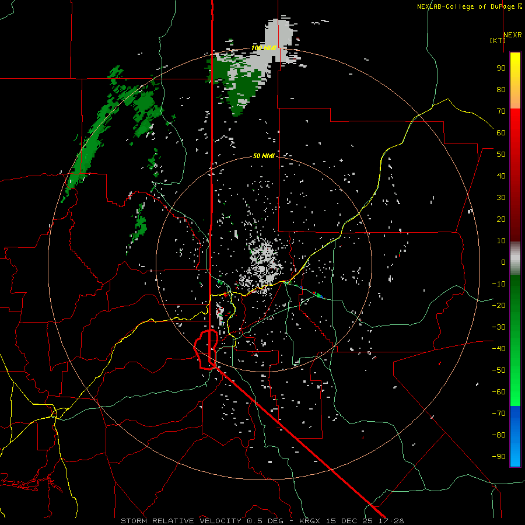Image resolution: width=525 pixels, height=525 pixels.
Task: Select the 0 value on velocity scale
Action: (x=503, y=262)
